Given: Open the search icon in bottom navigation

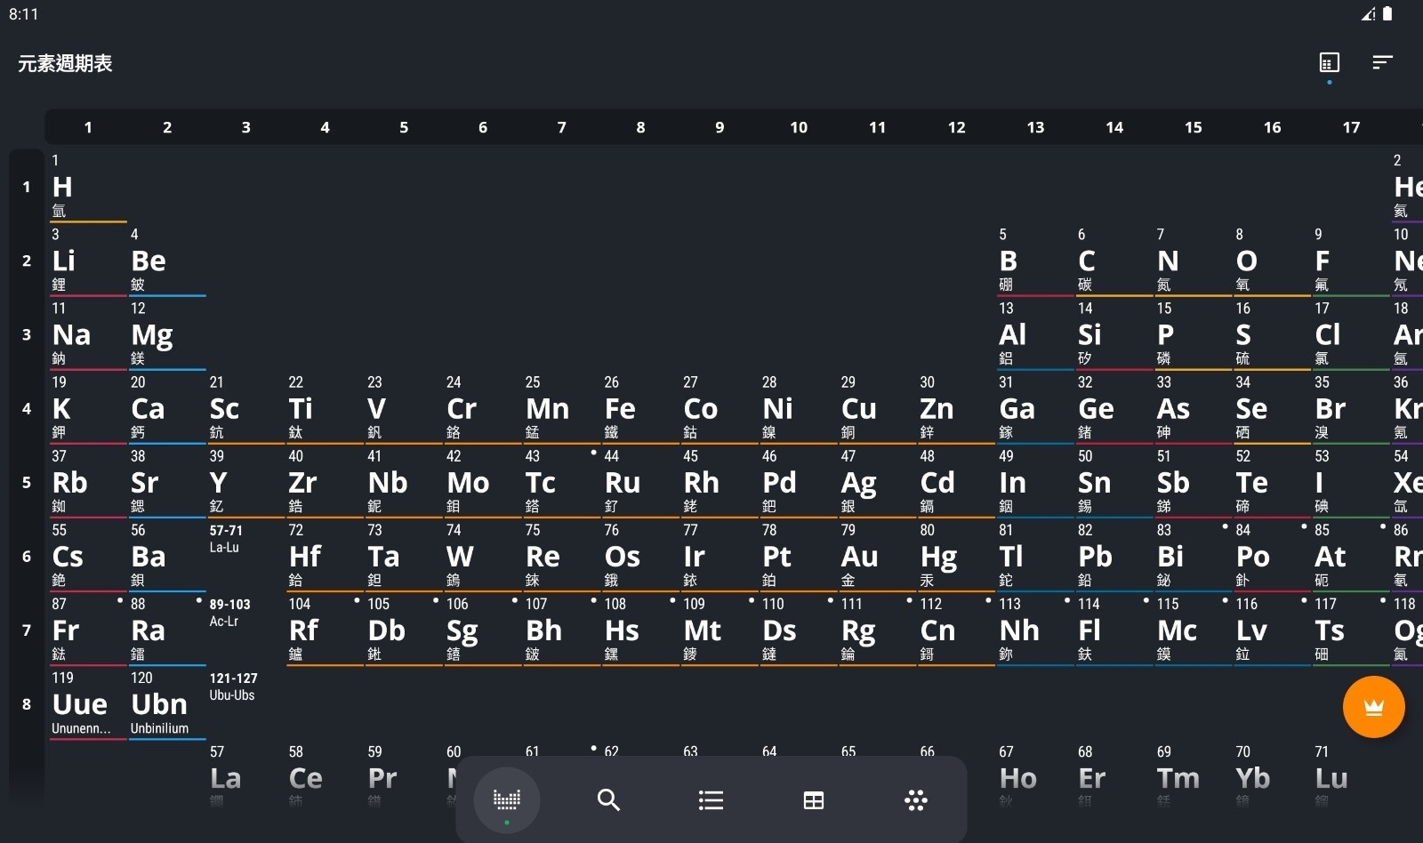Looking at the screenshot, I should [x=608, y=799].
